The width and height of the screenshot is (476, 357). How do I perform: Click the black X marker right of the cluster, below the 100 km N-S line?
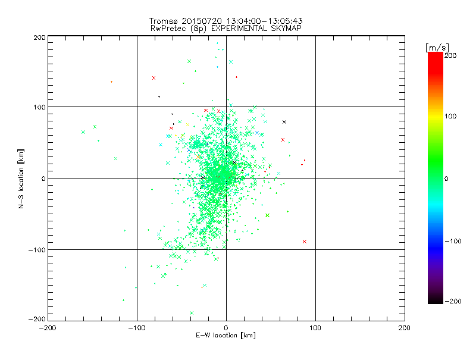click(x=284, y=122)
